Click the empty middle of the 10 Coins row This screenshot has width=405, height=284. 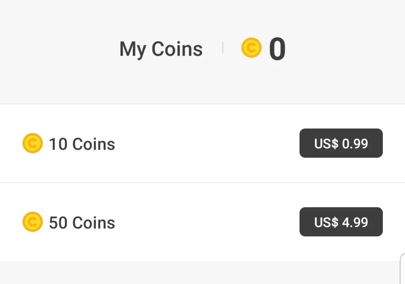tap(206, 143)
